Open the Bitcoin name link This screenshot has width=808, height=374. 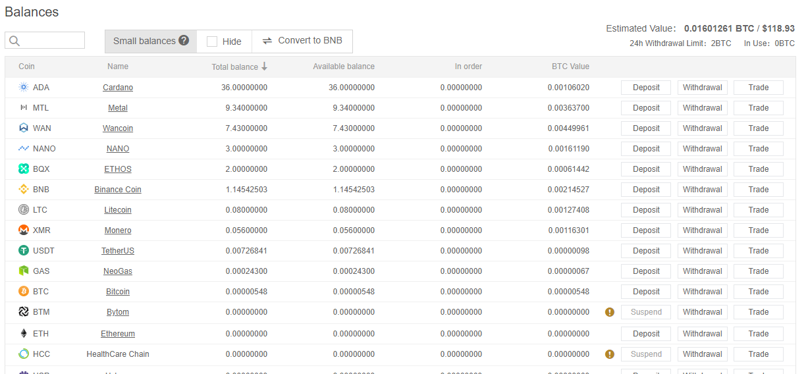[x=118, y=292]
